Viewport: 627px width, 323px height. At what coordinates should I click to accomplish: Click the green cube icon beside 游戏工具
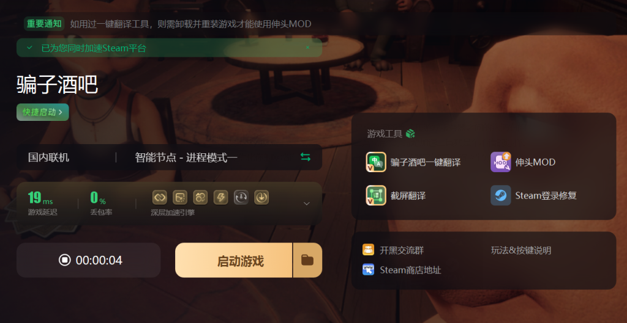click(x=410, y=134)
